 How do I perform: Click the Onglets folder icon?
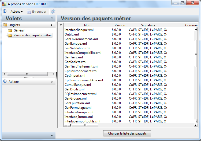tap(5, 25)
